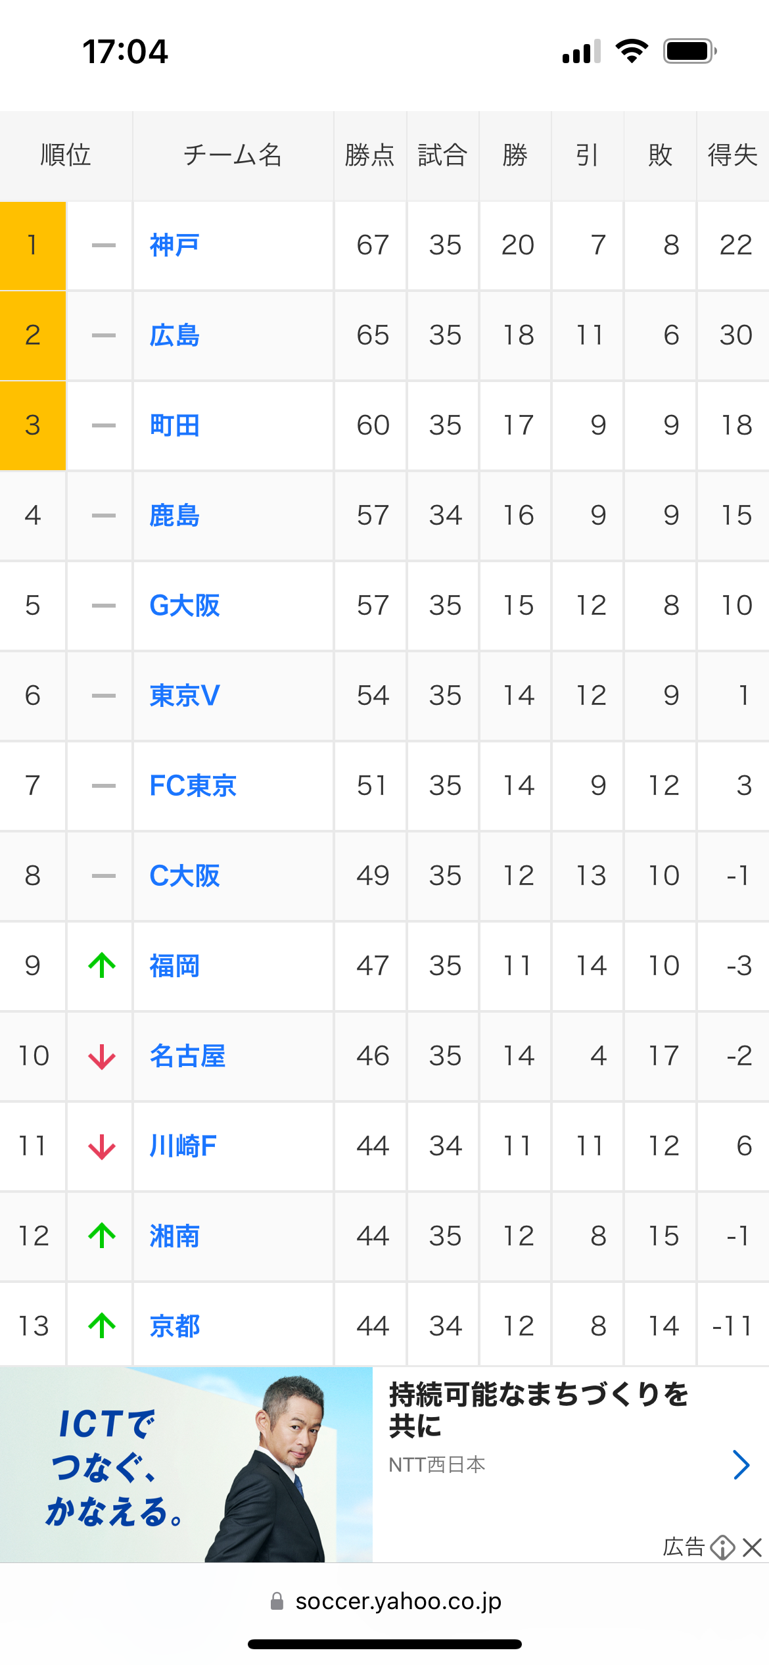Close the NTT西日本 ad with X
The height and width of the screenshot is (1665, 769).
click(x=752, y=1547)
